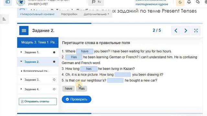Click the filled 'has' field in sentence 3

pyautogui.click(x=89, y=69)
